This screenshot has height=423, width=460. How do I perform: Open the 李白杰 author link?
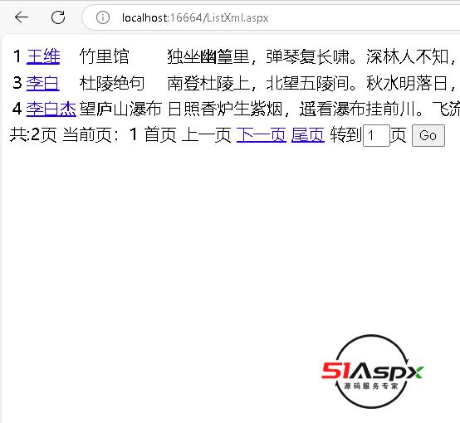pyautogui.click(x=51, y=109)
